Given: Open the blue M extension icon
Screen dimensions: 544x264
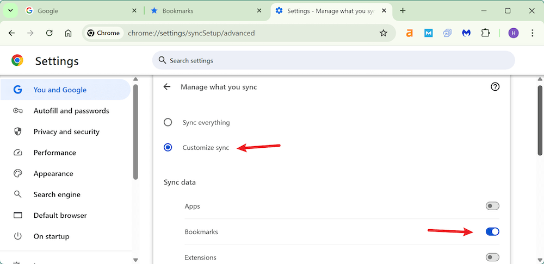Looking at the screenshot, I should tap(429, 33).
